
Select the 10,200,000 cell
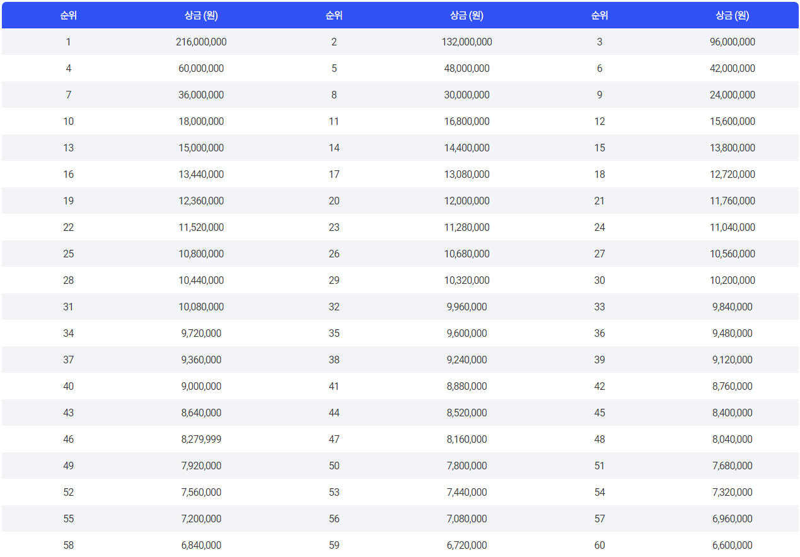[x=732, y=280]
